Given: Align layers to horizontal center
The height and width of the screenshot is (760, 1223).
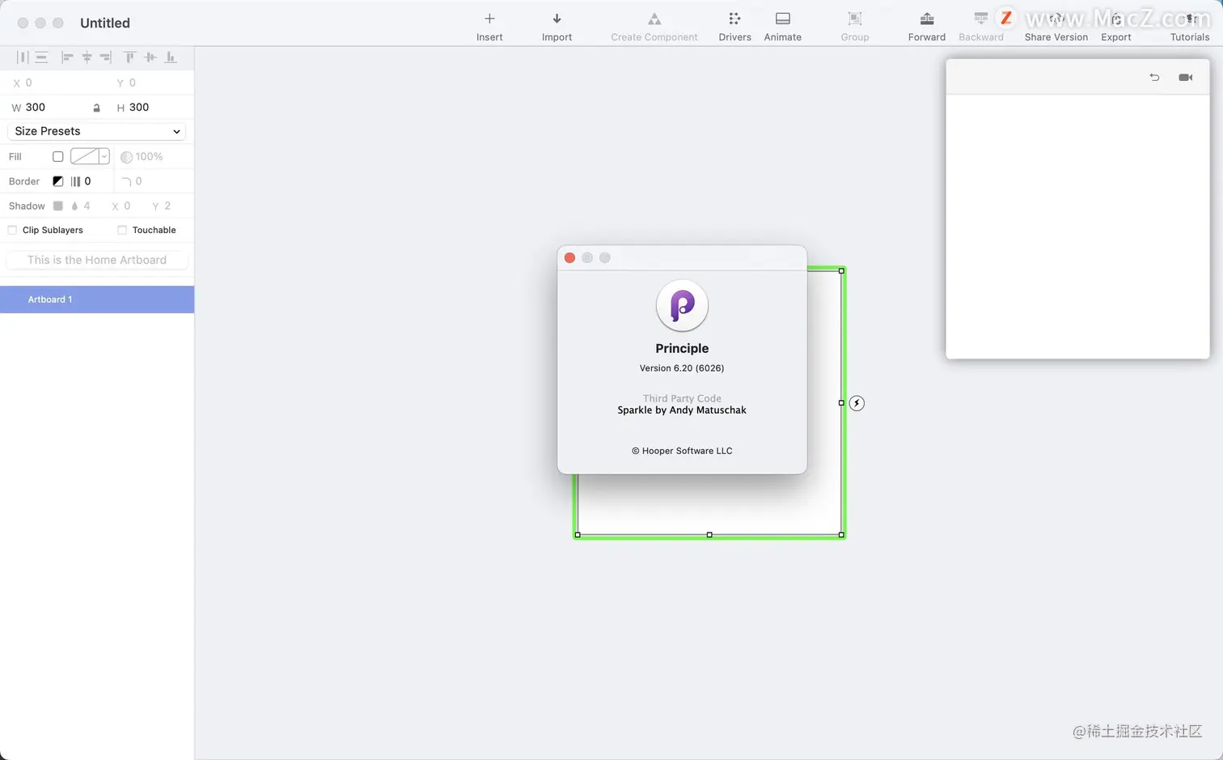Looking at the screenshot, I should click(x=87, y=57).
